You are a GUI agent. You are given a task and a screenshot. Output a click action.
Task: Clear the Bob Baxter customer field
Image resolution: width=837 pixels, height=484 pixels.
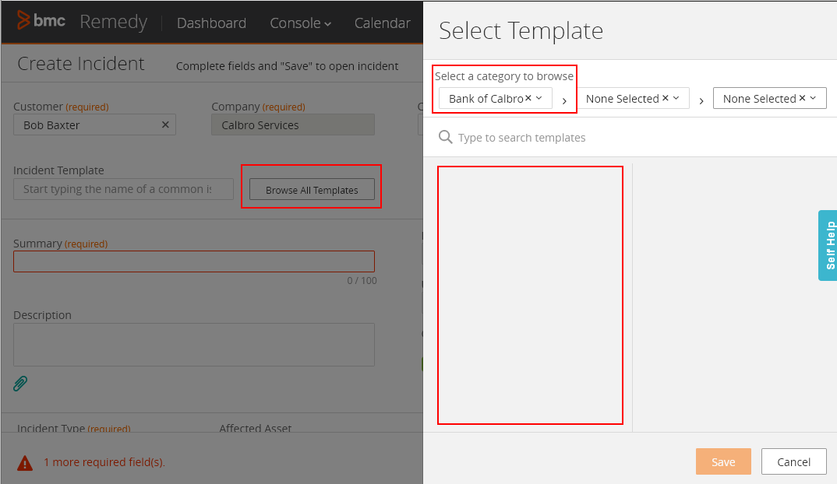165,125
